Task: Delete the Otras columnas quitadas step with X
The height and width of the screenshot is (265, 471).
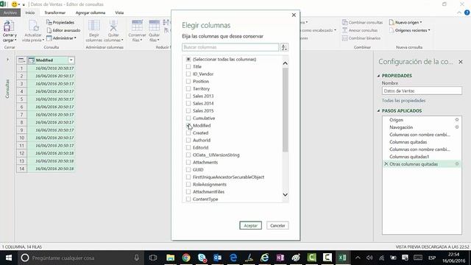Action: point(386,164)
